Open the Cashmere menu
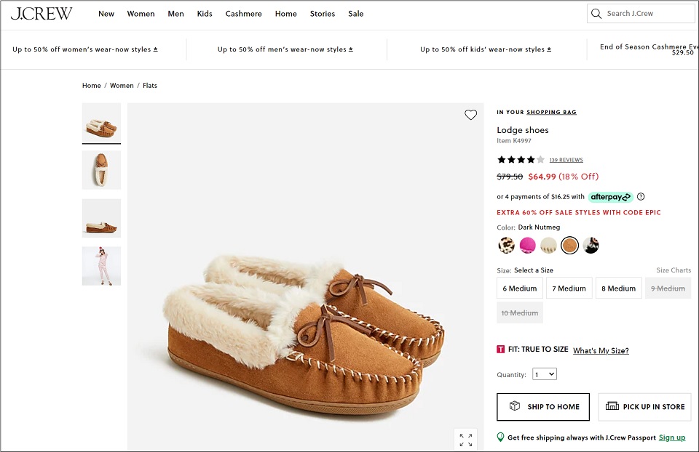 click(x=243, y=14)
